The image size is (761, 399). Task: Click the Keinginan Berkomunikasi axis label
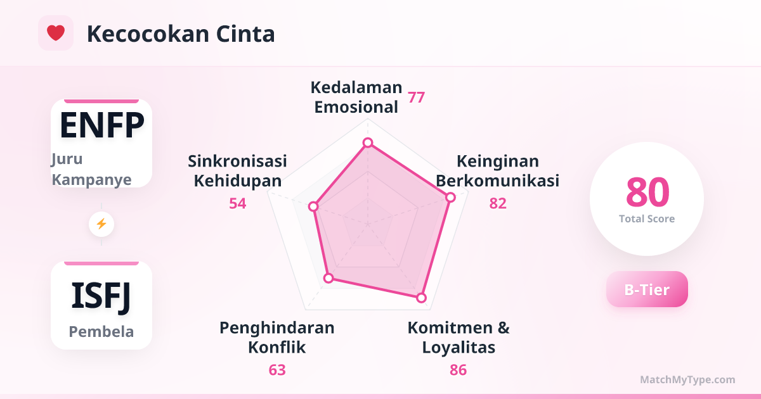click(x=498, y=171)
